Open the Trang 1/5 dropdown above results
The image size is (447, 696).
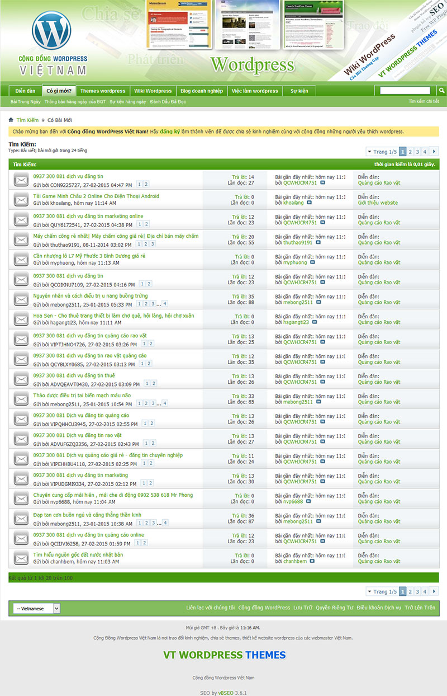[x=382, y=152]
